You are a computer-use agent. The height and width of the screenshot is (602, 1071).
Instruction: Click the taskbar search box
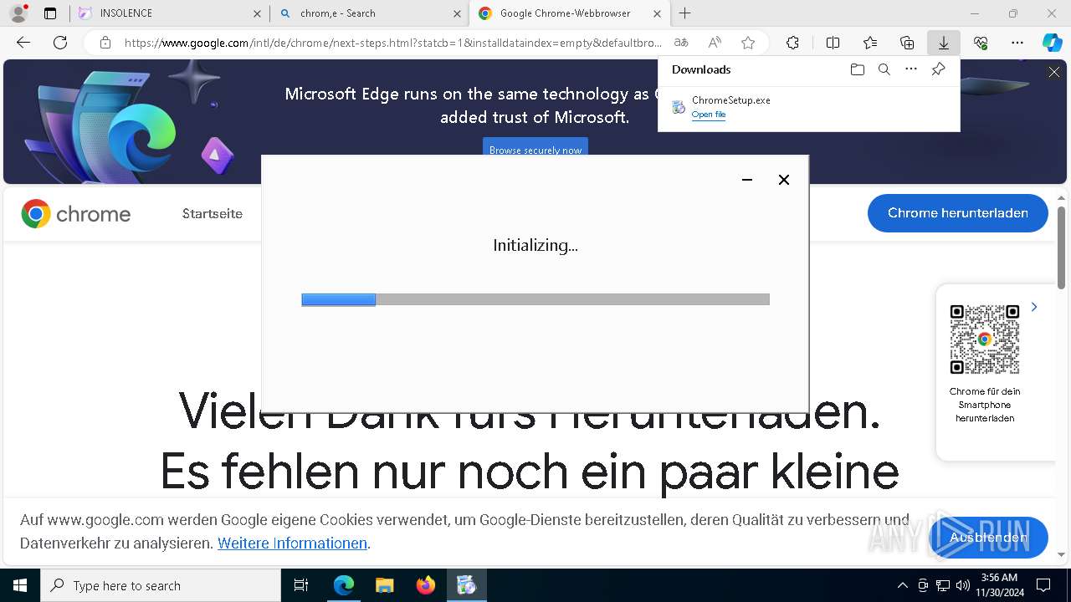tap(161, 585)
